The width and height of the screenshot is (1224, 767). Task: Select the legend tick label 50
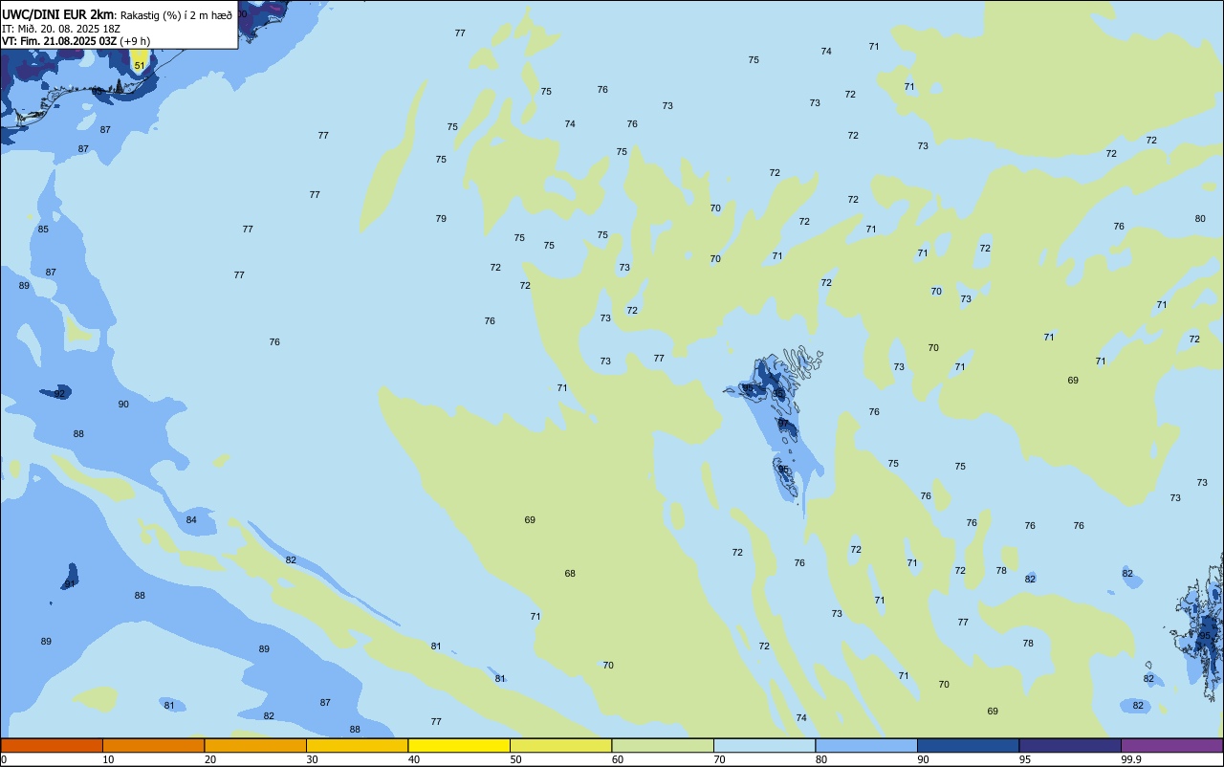[x=515, y=759]
